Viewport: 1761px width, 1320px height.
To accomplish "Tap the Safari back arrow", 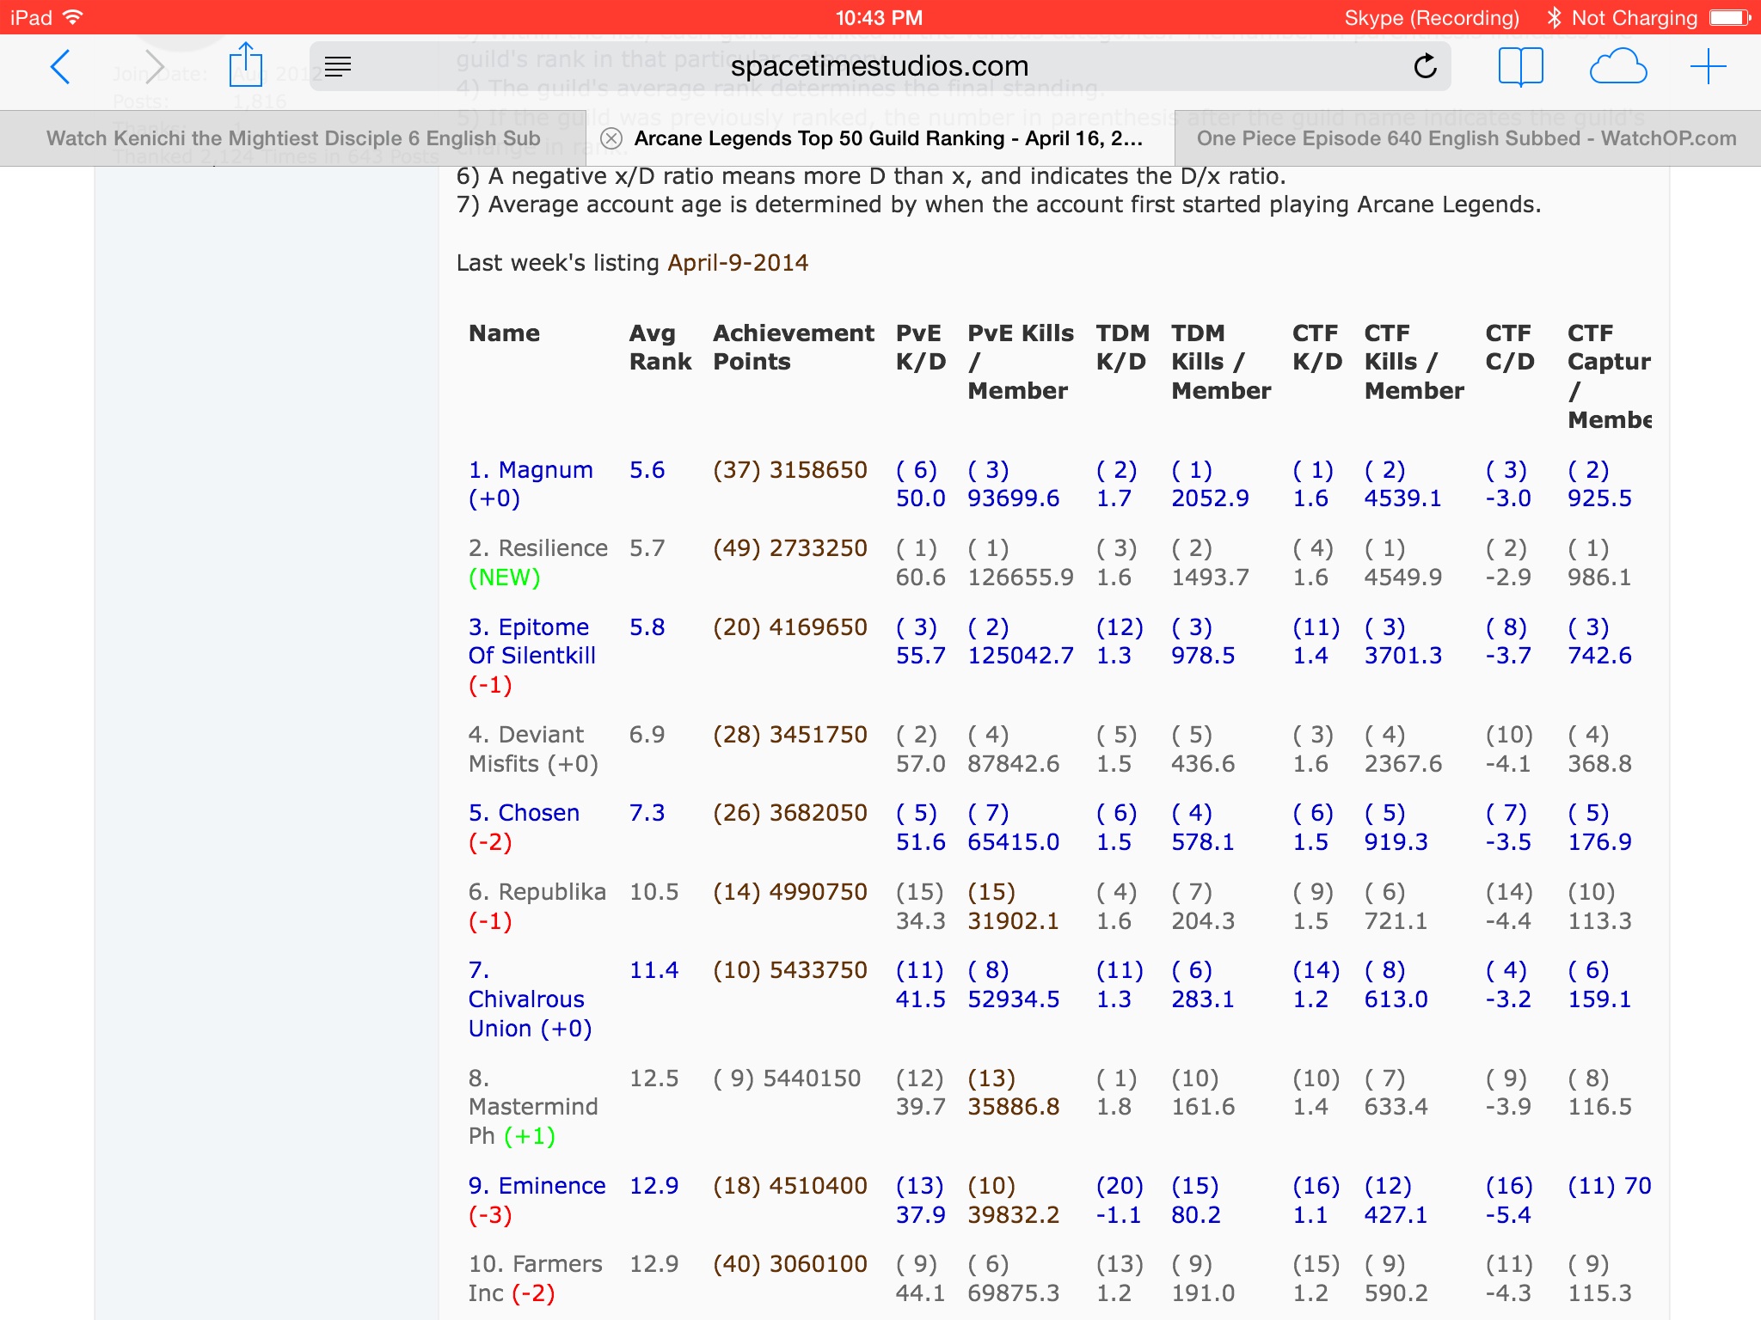I will click(x=60, y=67).
